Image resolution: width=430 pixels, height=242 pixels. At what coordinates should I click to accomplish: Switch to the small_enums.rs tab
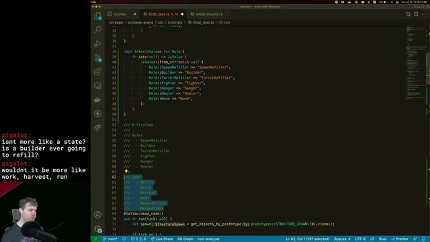[209, 14]
